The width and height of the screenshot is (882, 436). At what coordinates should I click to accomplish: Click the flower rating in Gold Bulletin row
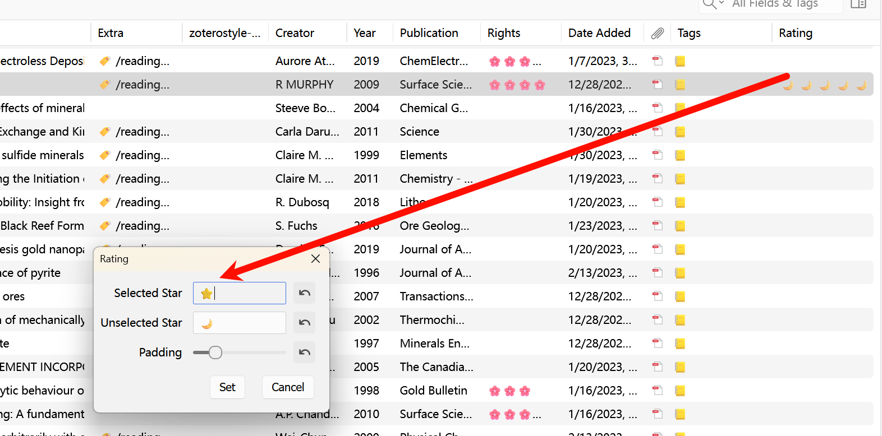pos(509,391)
